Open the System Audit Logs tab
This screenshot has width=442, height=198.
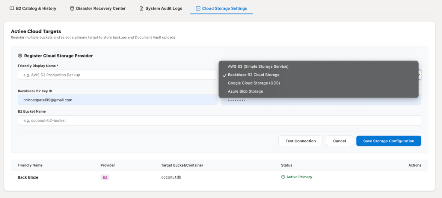tap(161, 9)
